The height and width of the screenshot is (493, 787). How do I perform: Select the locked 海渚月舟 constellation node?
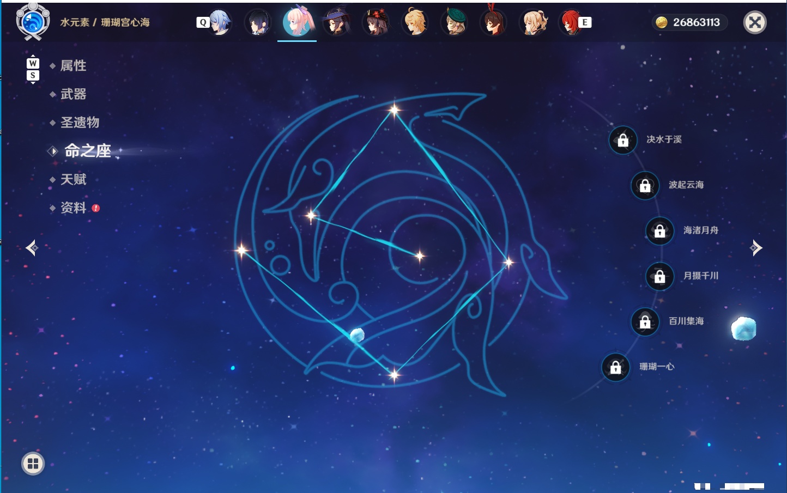click(x=660, y=231)
